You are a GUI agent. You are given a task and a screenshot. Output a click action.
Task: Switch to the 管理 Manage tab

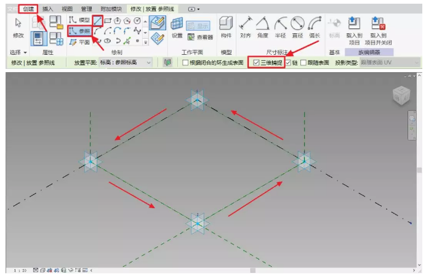coord(86,9)
